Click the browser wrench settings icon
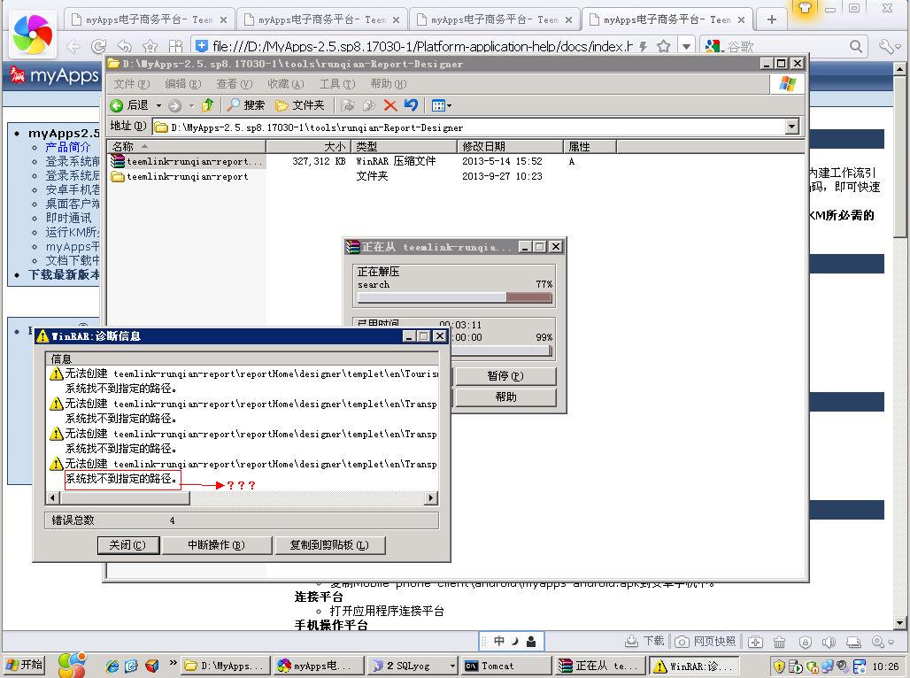910x678 pixels. pyautogui.click(x=886, y=46)
